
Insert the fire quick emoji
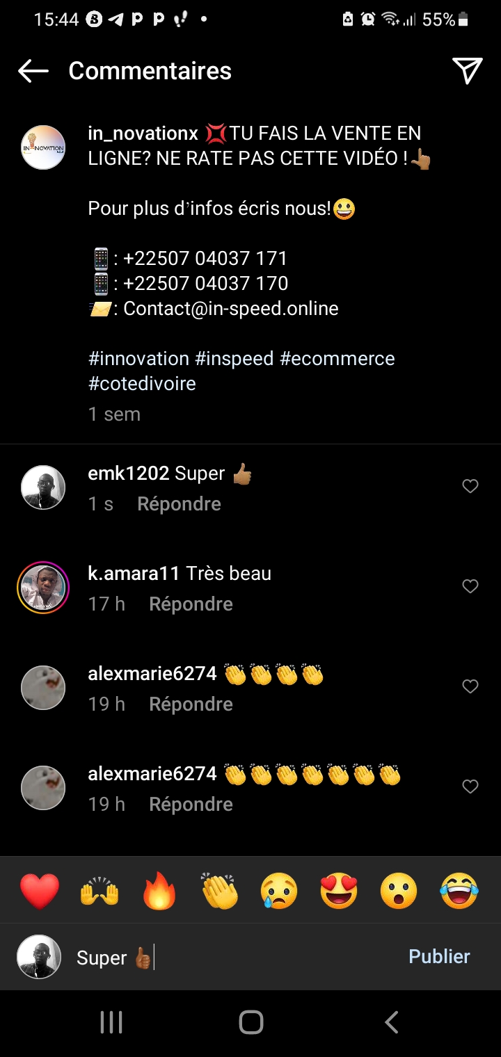[159, 891]
